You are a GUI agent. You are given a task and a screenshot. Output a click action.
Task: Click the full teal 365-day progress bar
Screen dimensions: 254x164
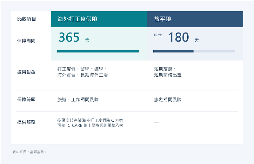pyautogui.click(x=98, y=51)
